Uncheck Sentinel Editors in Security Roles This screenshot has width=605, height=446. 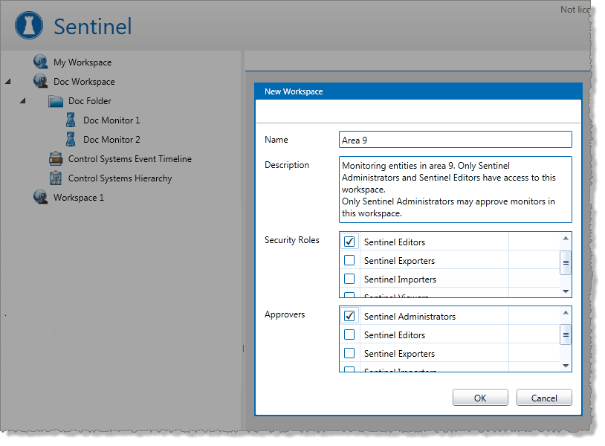pyautogui.click(x=349, y=242)
